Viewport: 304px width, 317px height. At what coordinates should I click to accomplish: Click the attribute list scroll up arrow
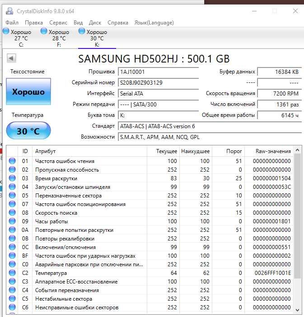point(297,150)
